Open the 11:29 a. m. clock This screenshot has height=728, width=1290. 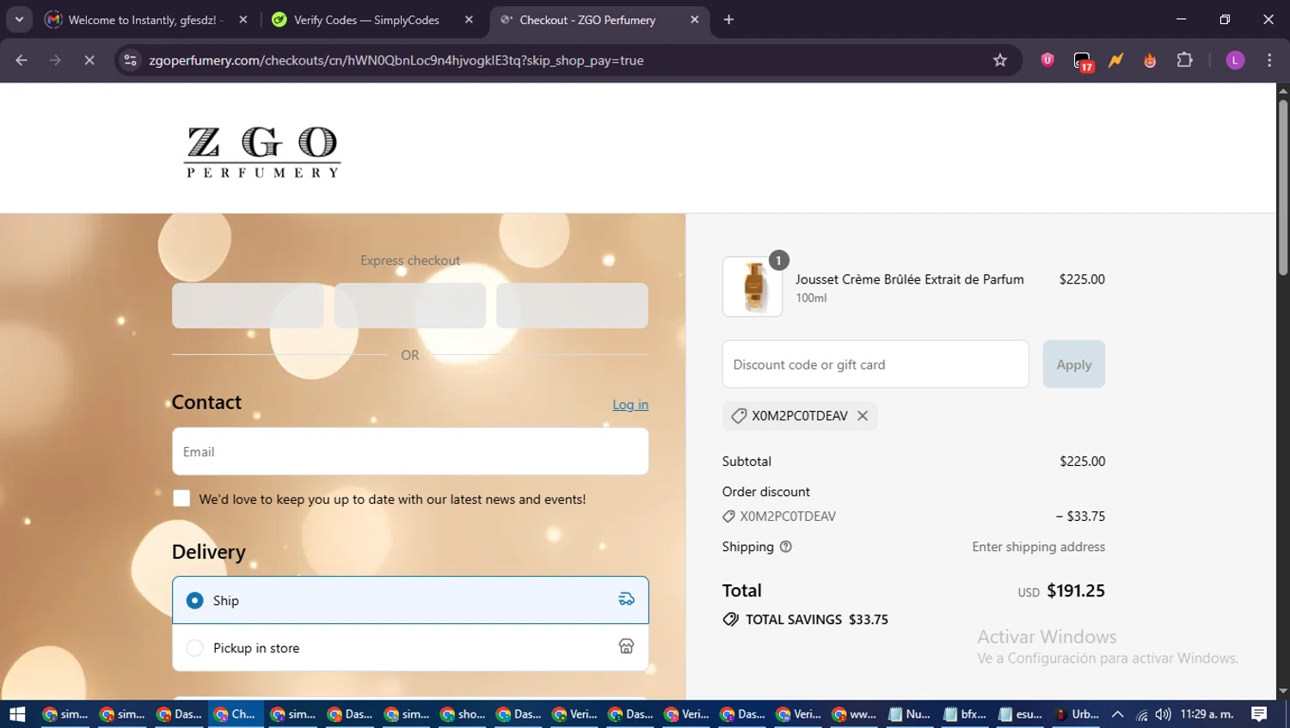[1207, 714]
